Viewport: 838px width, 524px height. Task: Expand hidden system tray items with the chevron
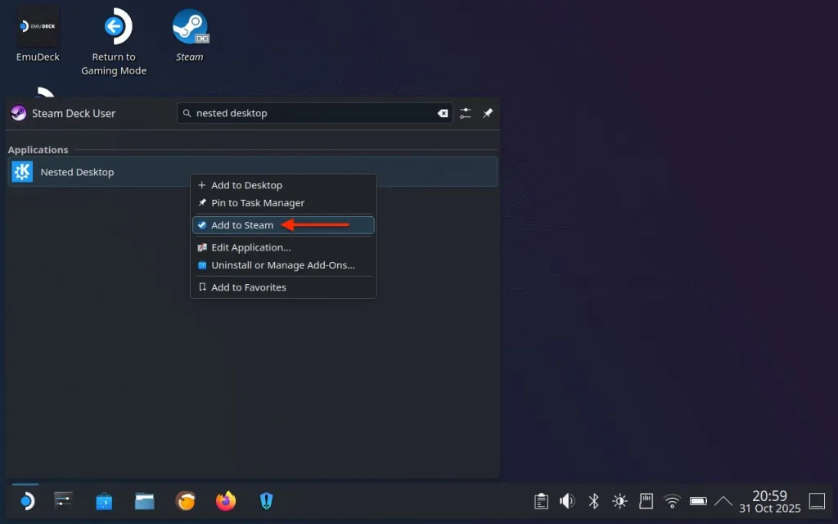(723, 500)
